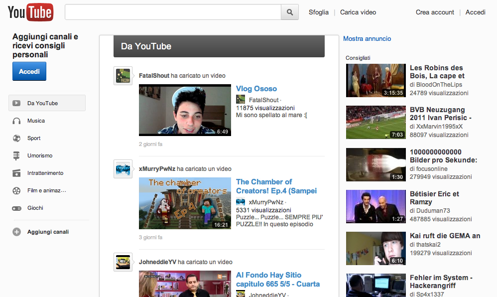Click the Da YouTube play icon in sidebar
497x297 pixels.
pyautogui.click(x=16, y=103)
